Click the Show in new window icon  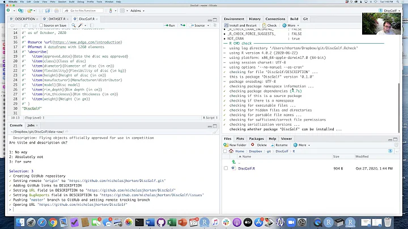coord(25,26)
